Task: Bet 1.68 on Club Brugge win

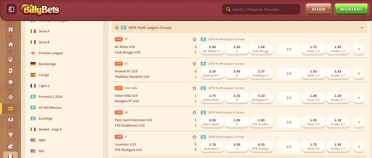Action: point(261,49)
